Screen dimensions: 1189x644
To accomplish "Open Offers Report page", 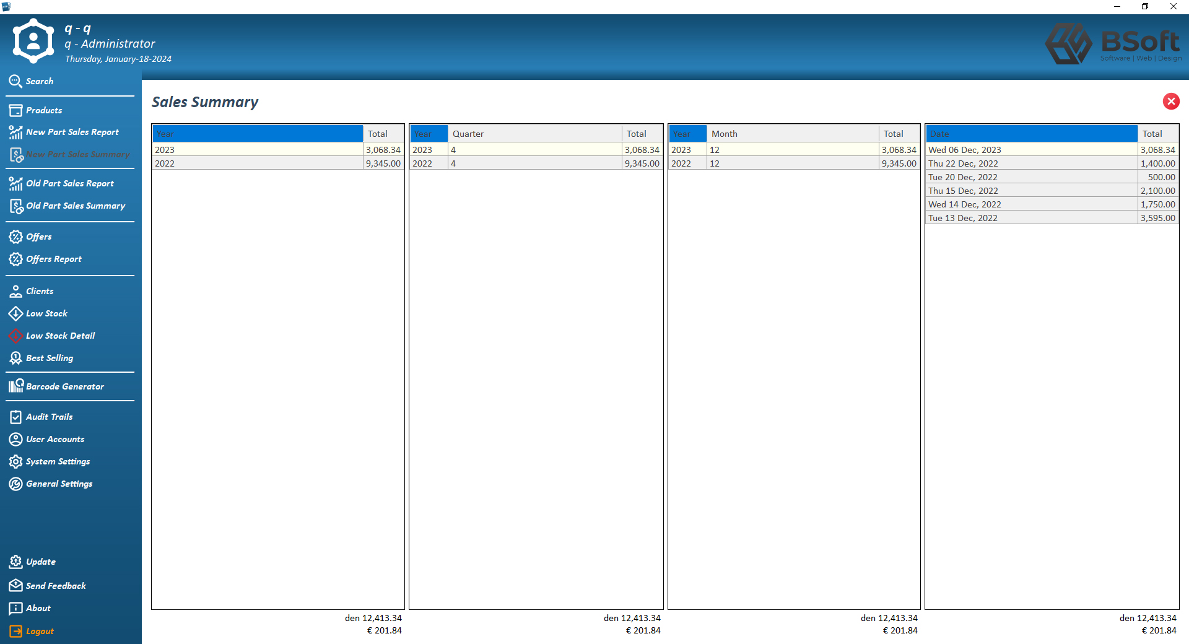I will pos(54,259).
